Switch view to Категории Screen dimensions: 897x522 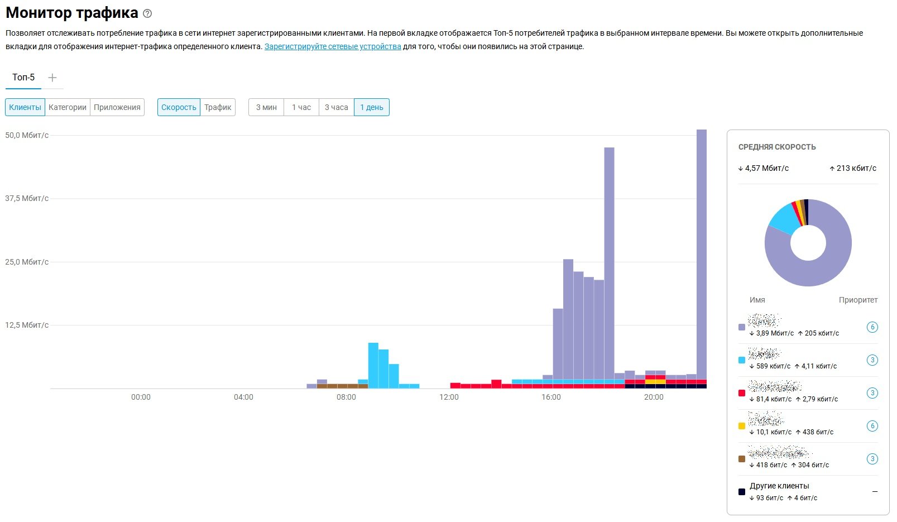[x=68, y=107]
